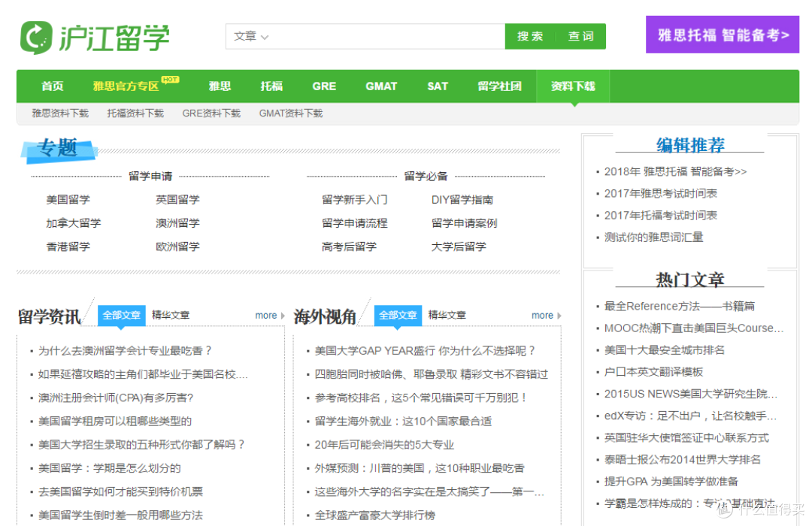Open article 全球盛产富豪大学排行榜
The image size is (812, 526).
(375, 515)
